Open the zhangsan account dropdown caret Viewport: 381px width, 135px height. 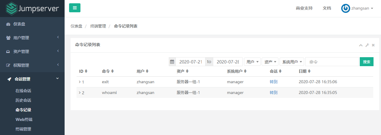(372, 8)
